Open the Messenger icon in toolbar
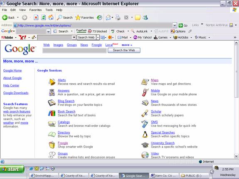Screen dimensions: 239x179 [145, 18]
